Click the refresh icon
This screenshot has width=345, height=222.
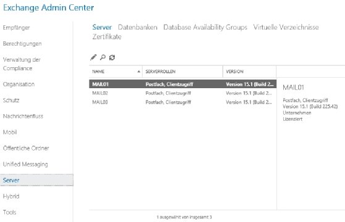pos(112,57)
